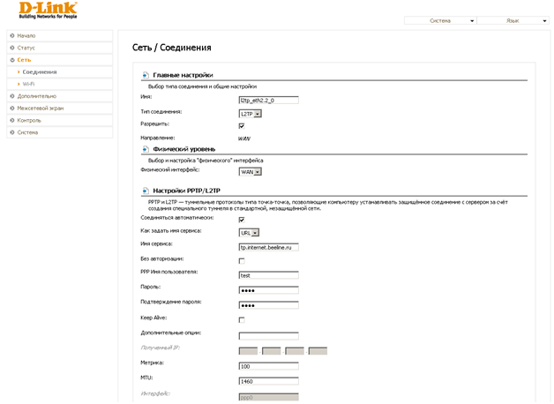Click the bullet icon beside Межсетевой экран
This screenshot has height=404, width=554.
[12, 108]
